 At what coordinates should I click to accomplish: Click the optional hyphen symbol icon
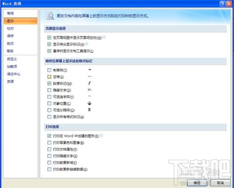89,96
